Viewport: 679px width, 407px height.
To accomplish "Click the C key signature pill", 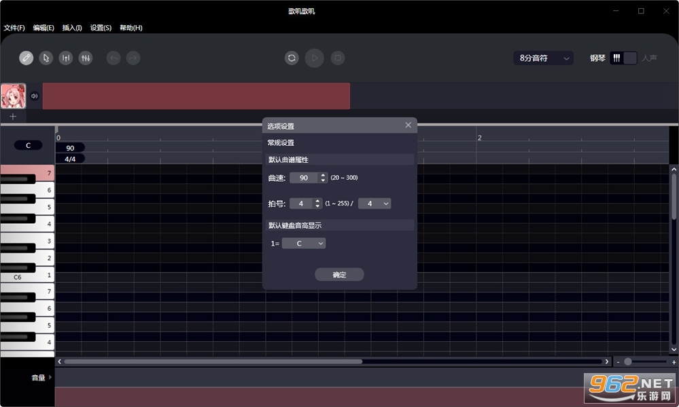I will [x=28, y=145].
